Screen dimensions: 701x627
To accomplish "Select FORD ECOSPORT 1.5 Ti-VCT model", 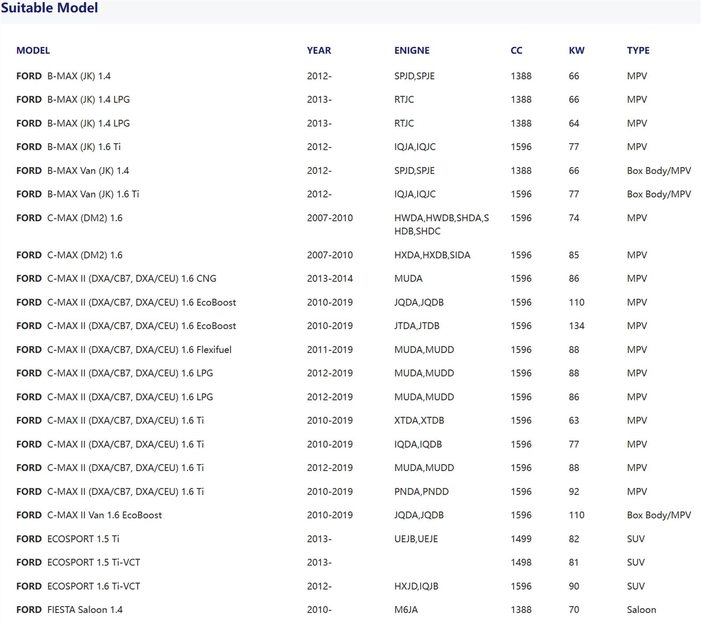I will 78,562.
